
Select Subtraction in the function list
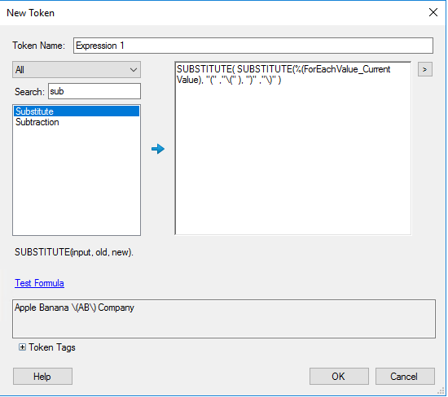[37, 122]
